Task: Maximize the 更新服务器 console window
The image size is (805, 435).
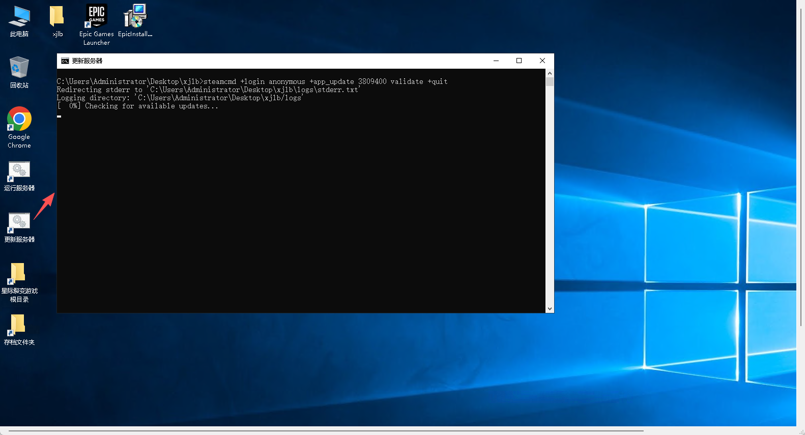Action: tap(519, 61)
